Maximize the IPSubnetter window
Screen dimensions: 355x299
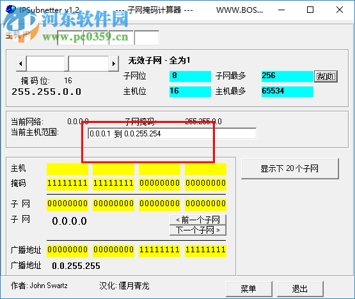click(310, 10)
